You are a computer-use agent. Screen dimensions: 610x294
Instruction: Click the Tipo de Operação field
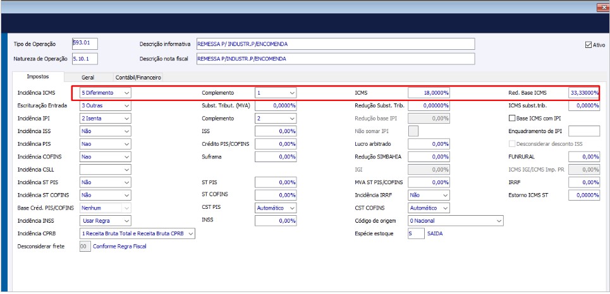(85, 44)
